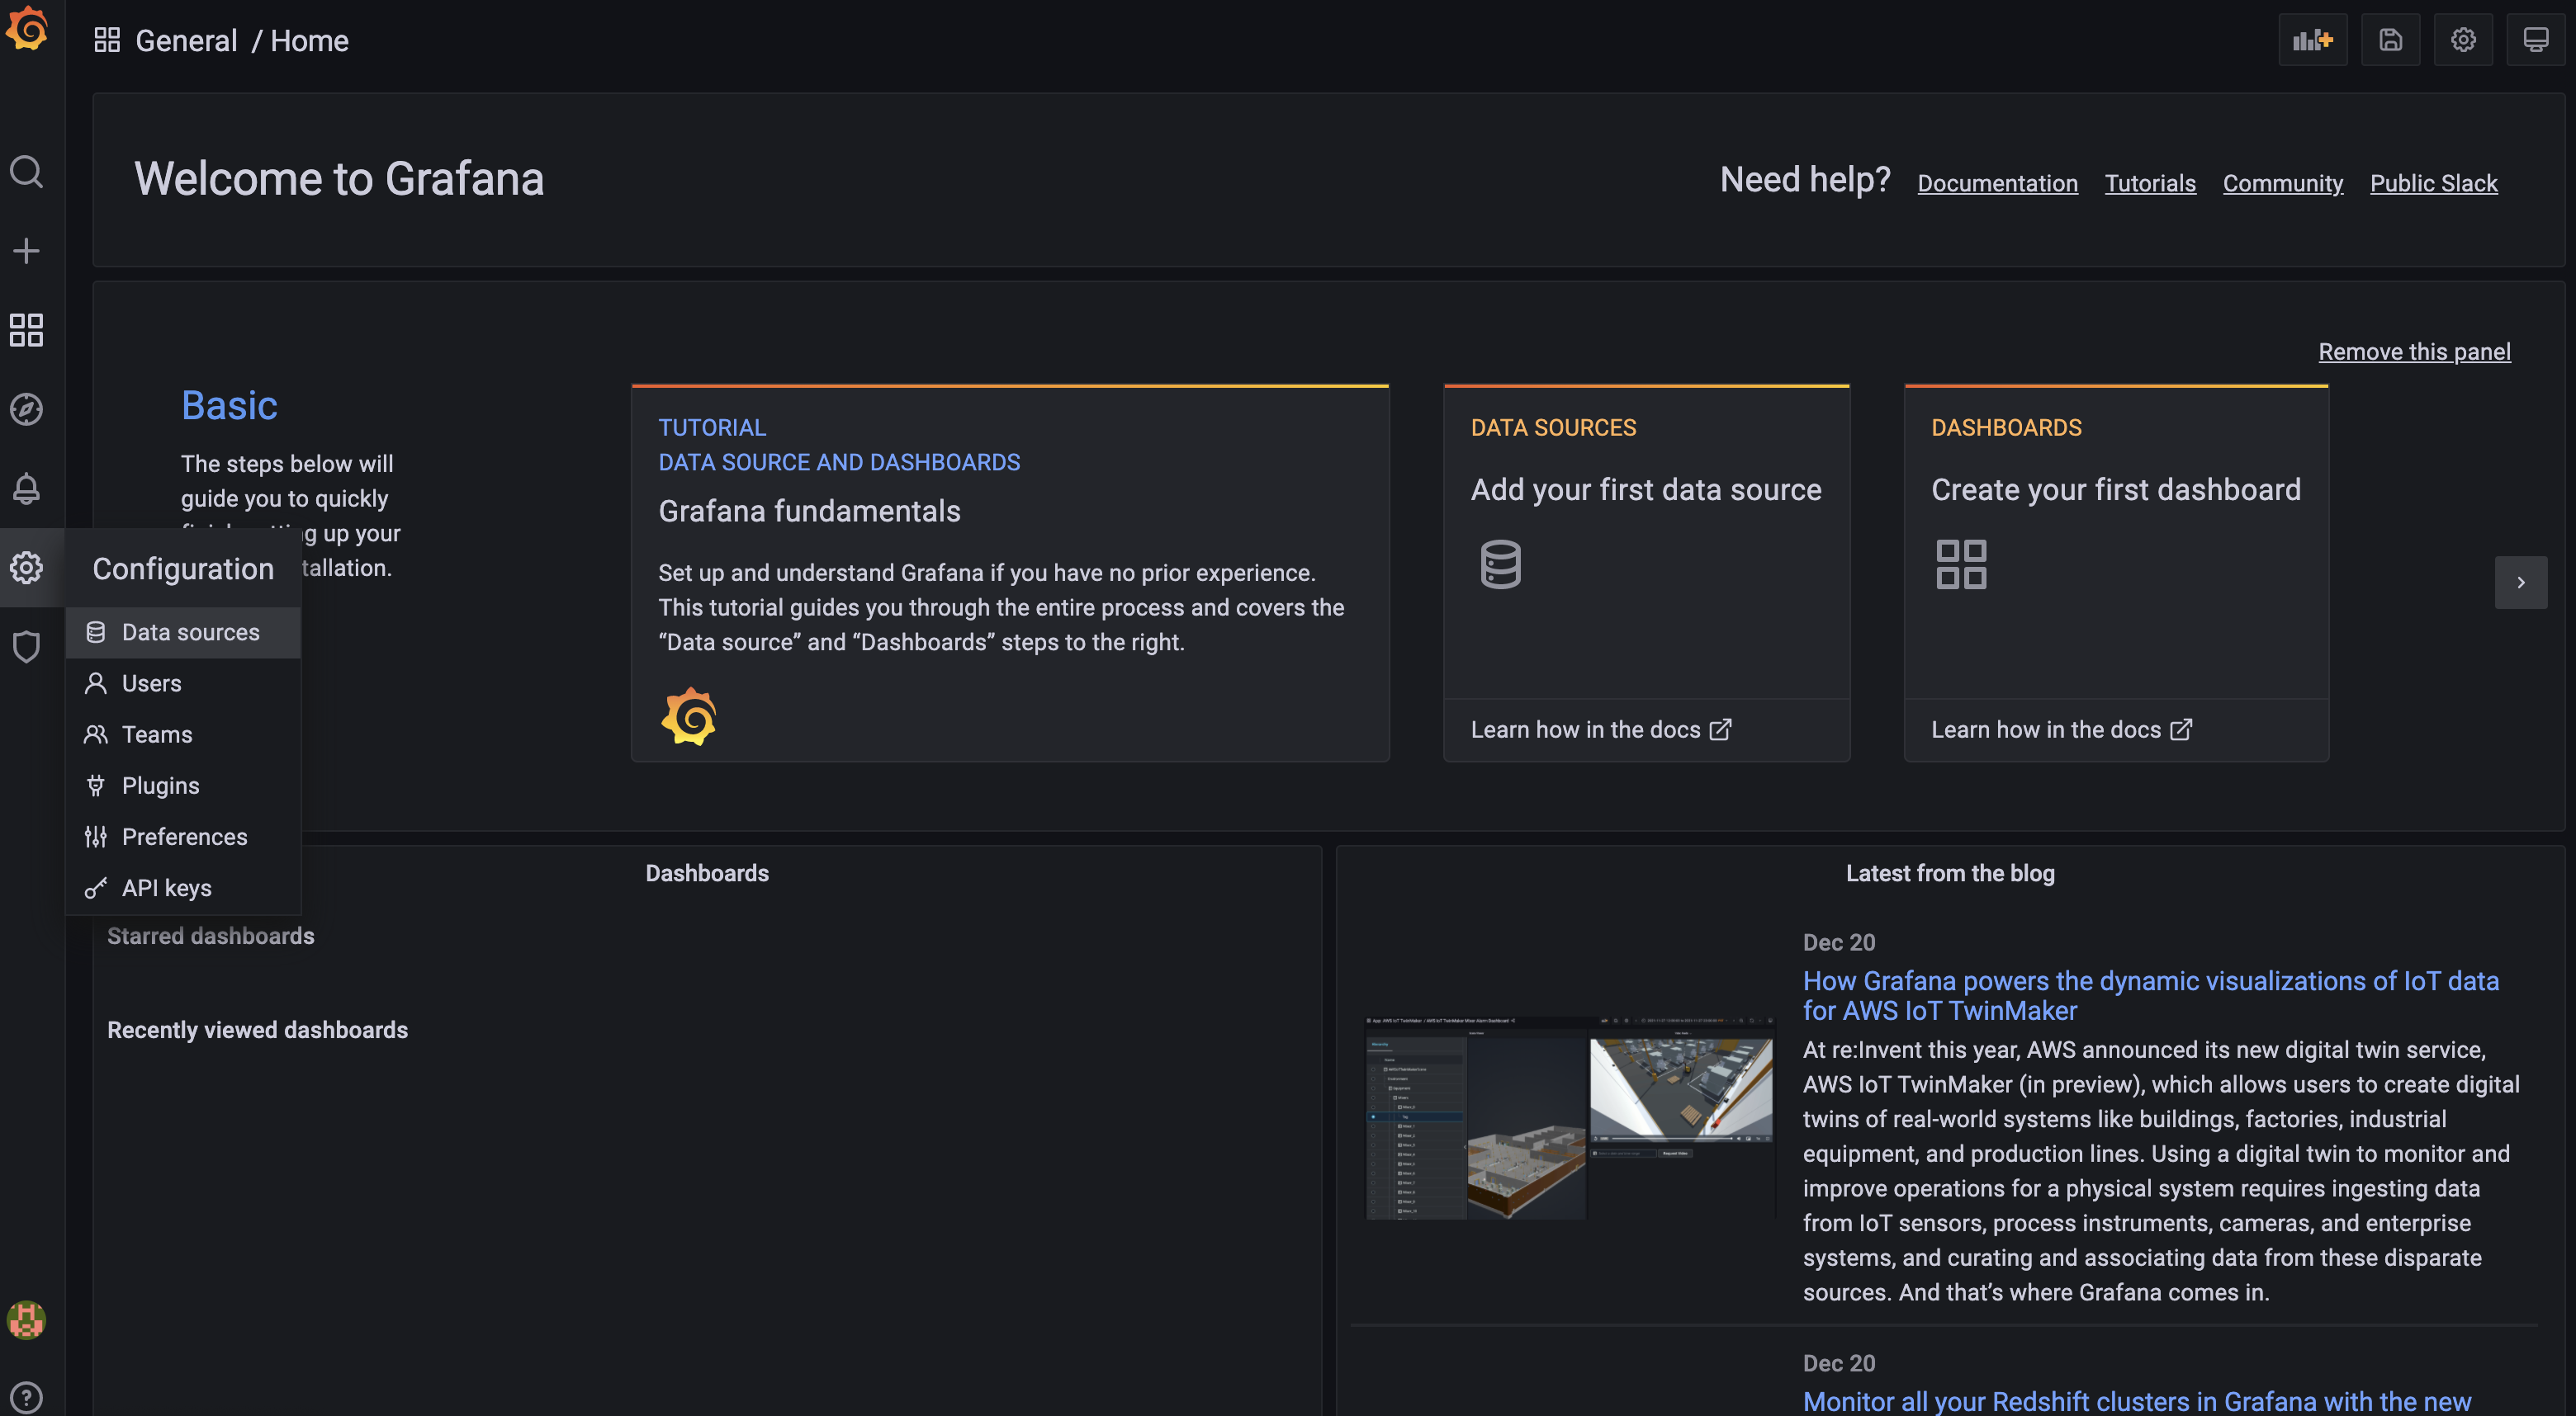Open the Explore compass icon

pos(26,408)
